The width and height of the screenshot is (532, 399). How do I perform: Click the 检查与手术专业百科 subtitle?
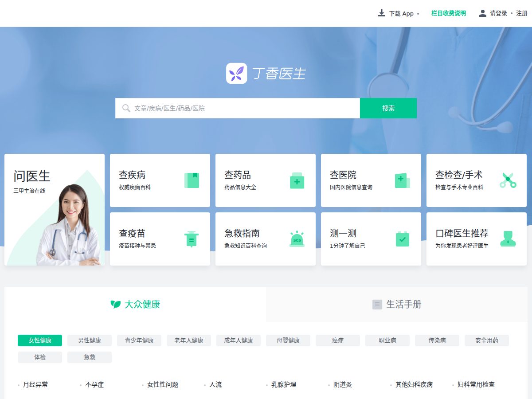click(x=459, y=188)
